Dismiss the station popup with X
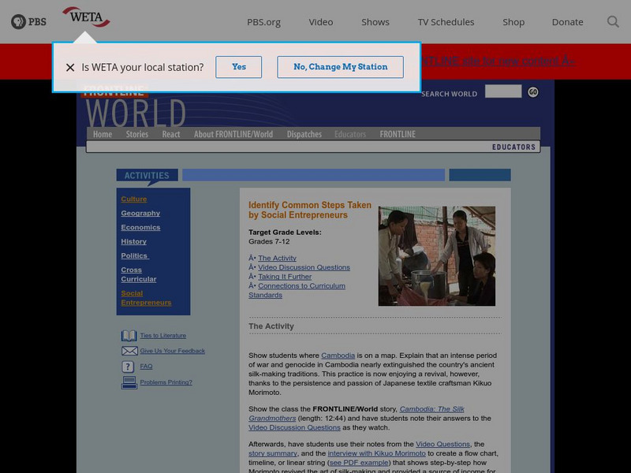Image resolution: width=631 pixels, height=473 pixels. tap(70, 67)
